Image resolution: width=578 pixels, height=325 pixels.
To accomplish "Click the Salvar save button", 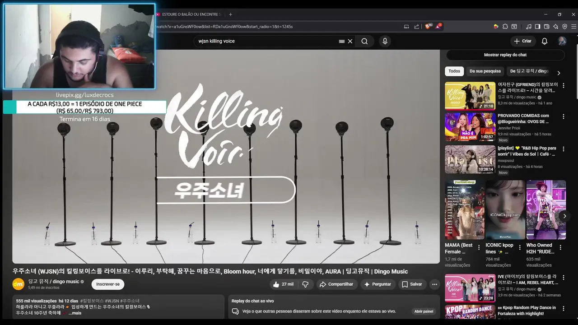I will 412,284.
